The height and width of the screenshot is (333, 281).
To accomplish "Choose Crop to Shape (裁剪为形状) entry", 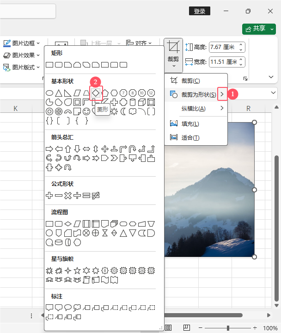I will pos(196,94).
